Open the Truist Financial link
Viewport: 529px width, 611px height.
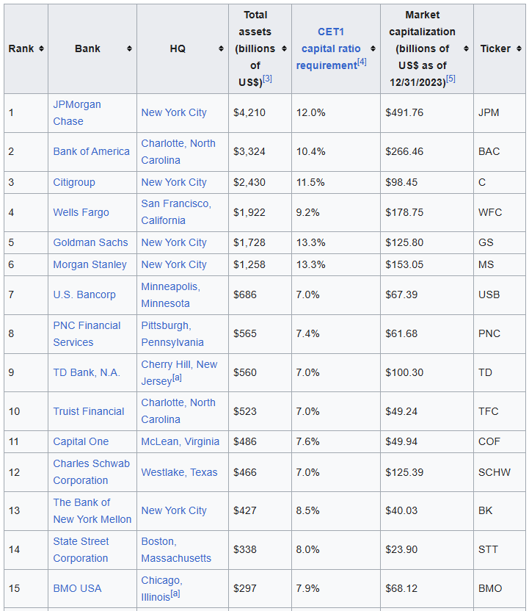coord(89,411)
